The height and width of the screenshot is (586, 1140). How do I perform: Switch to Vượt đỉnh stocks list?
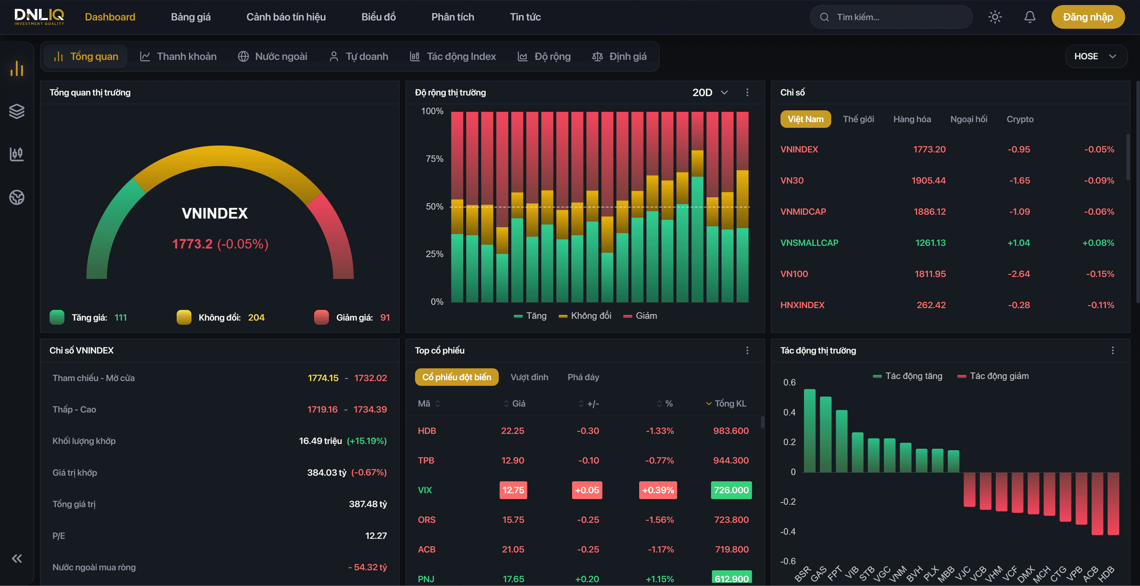point(529,377)
